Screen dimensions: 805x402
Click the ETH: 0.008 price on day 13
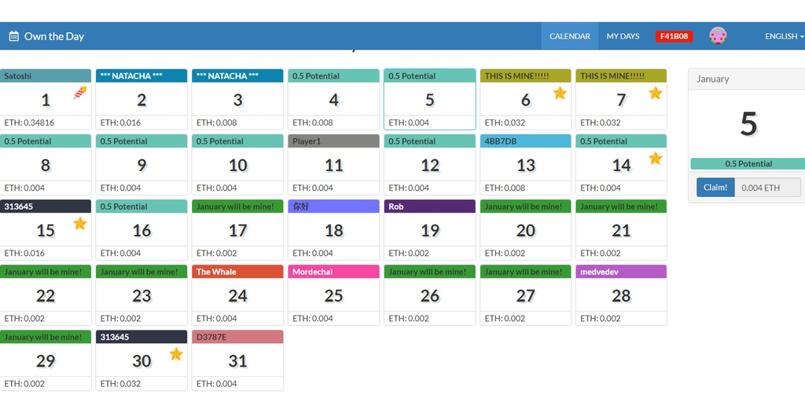click(x=505, y=188)
